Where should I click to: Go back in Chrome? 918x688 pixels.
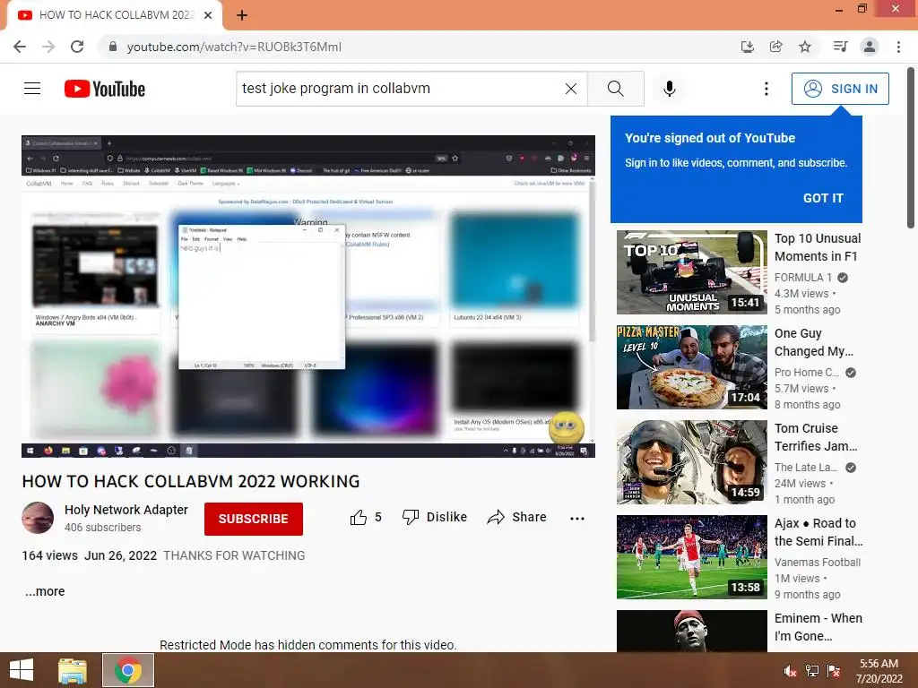tap(20, 47)
